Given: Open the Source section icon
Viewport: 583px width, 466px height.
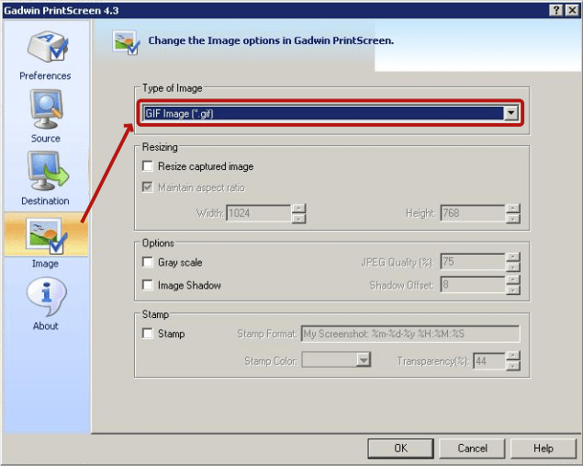Looking at the screenshot, I should point(46,109).
